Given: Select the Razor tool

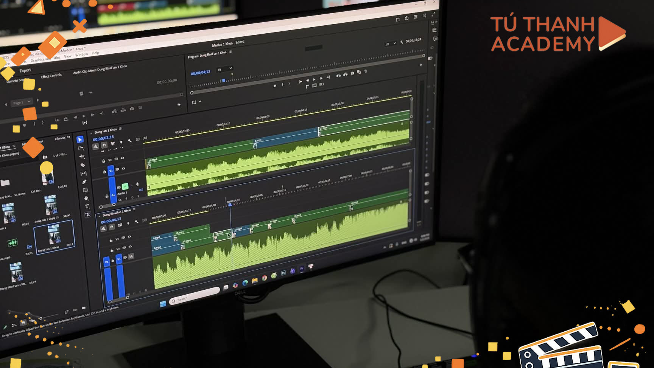Looking at the screenshot, I should point(83,165).
